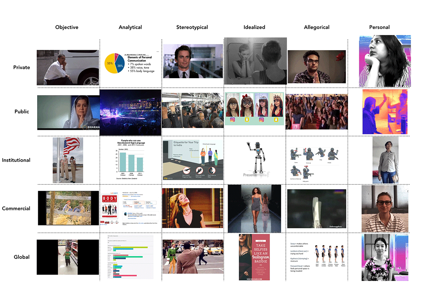Open the colorful horizontal bar chart image
Screen dimensions: 432x288
[130, 257]
